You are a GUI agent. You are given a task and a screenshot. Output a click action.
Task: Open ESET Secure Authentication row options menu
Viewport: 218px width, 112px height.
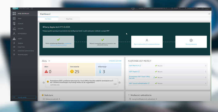(206, 83)
